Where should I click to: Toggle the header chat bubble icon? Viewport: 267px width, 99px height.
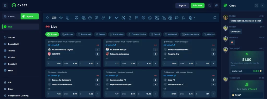[216, 5]
